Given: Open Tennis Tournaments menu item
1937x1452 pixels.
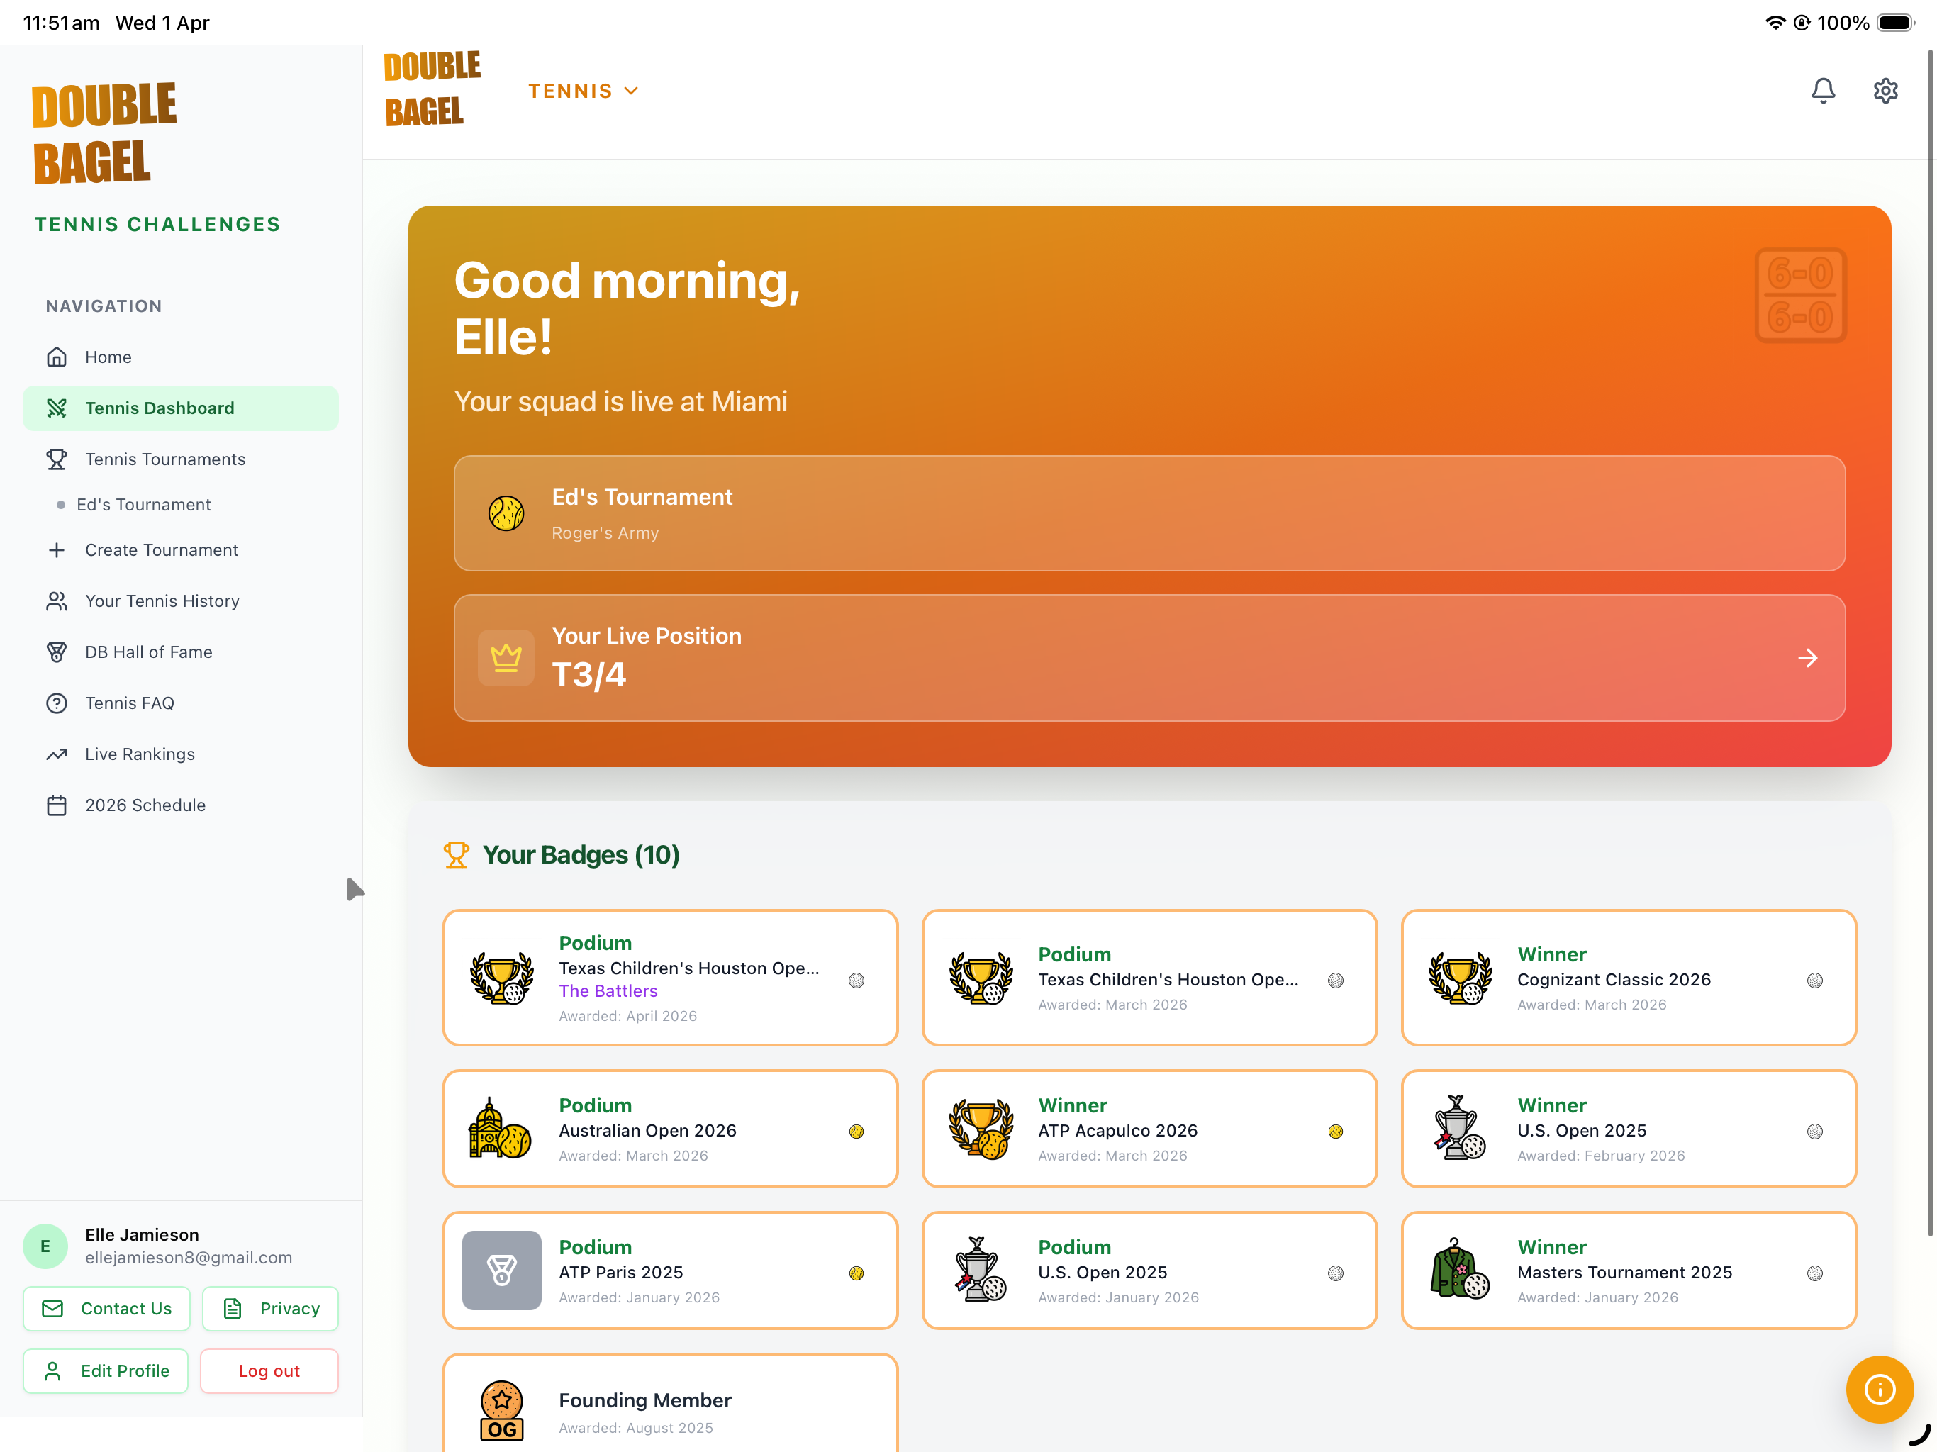Looking at the screenshot, I should tap(180, 459).
